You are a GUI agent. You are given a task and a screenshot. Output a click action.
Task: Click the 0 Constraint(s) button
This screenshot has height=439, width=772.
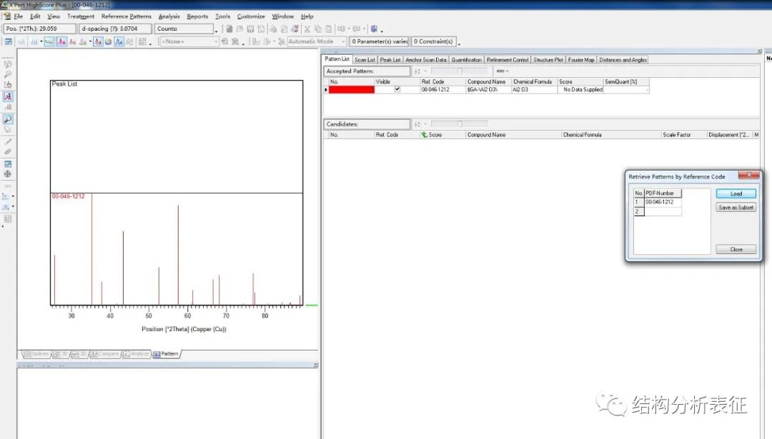pyautogui.click(x=433, y=42)
